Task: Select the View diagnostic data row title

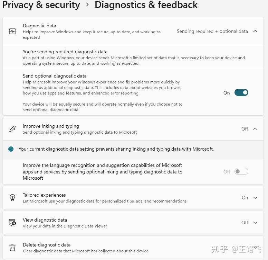Action: (45, 220)
